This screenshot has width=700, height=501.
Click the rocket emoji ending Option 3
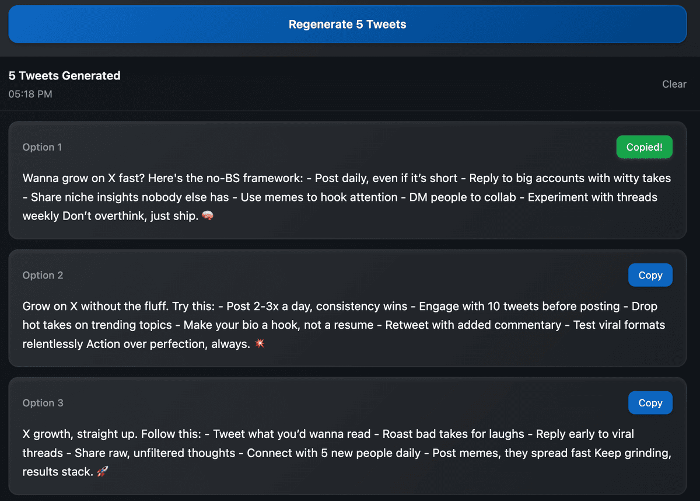102,472
